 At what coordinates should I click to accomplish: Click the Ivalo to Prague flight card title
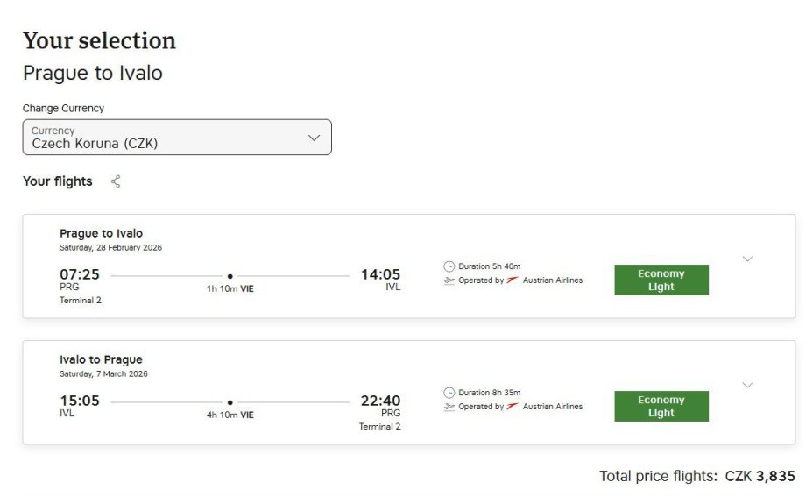(x=101, y=359)
